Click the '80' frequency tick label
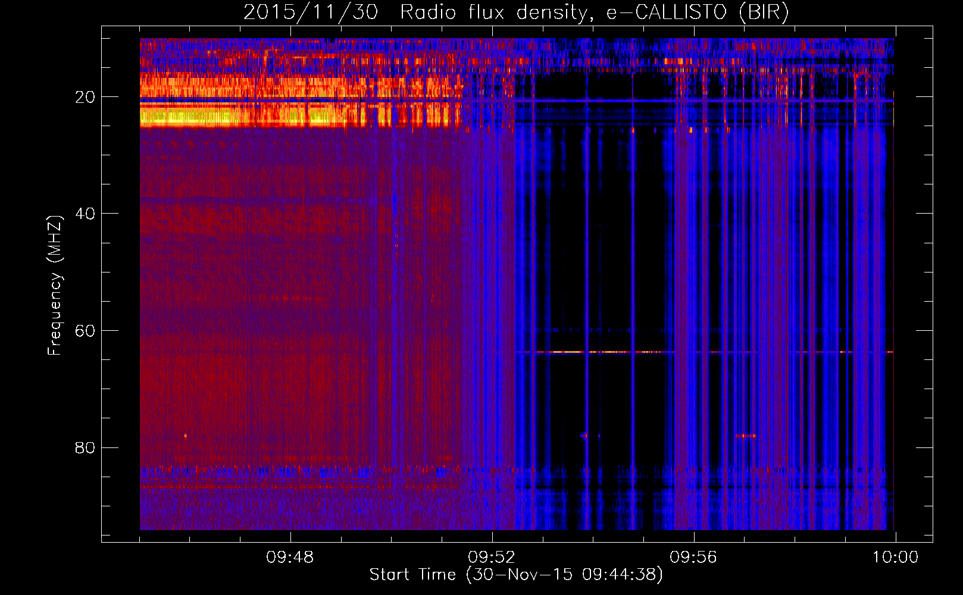Viewport: 963px width, 595px height. point(85,447)
